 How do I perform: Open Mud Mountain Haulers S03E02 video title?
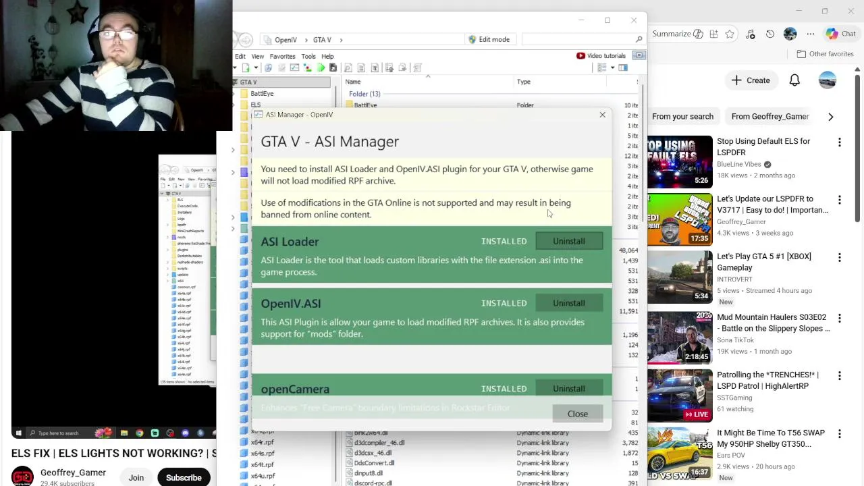(774, 323)
